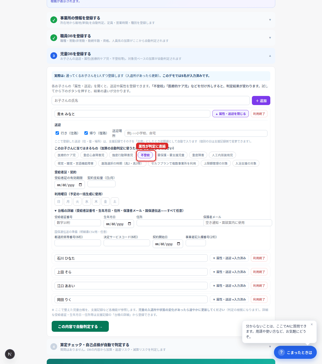Toggle 行き（往路） checkbox
The height and width of the screenshot is (364, 322).
57,133
